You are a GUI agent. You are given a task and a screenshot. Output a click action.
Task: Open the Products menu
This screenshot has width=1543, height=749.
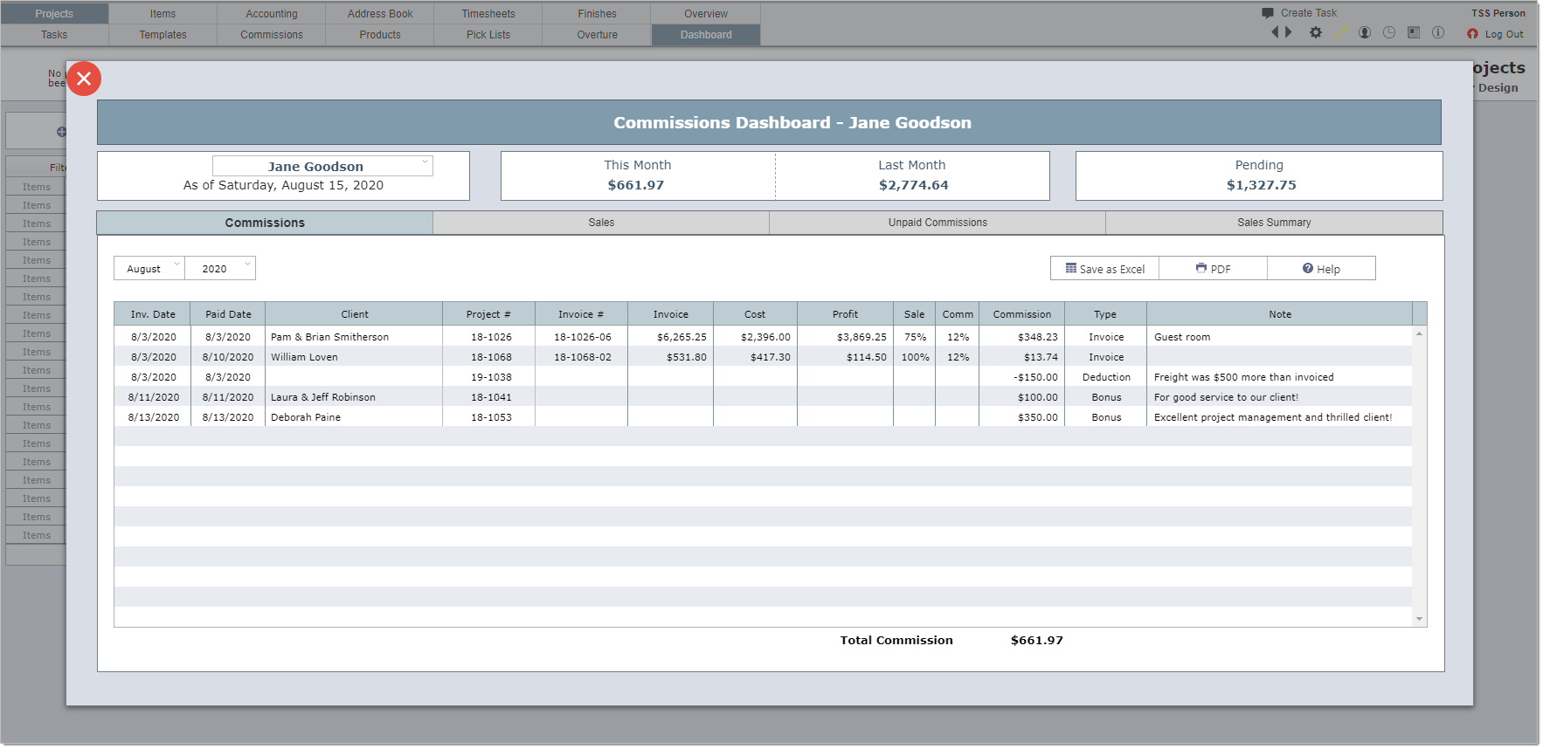click(x=380, y=35)
